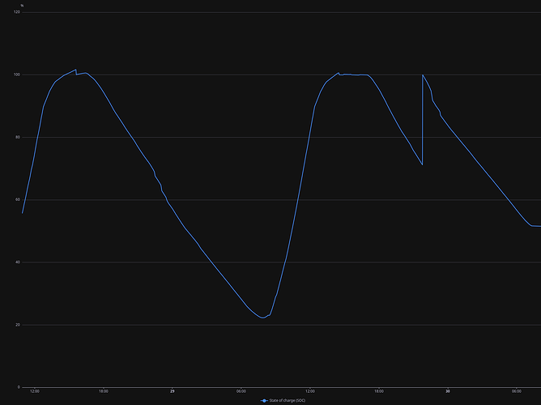Click the 40 label on the y-axis
Viewport: 541px width, 405px height.
point(17,262)
